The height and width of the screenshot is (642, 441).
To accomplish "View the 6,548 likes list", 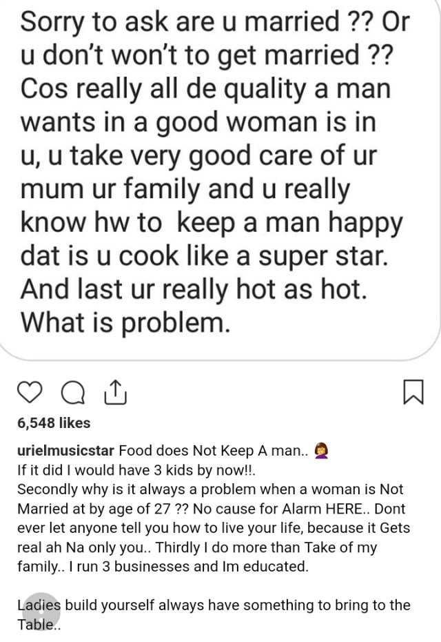I will point(54,422).
